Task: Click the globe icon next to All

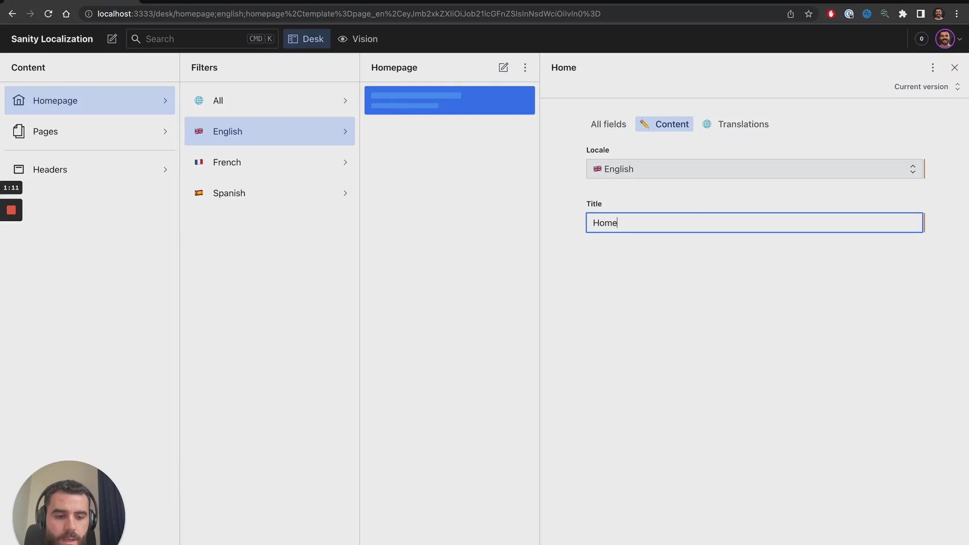Action: point(199,100)
